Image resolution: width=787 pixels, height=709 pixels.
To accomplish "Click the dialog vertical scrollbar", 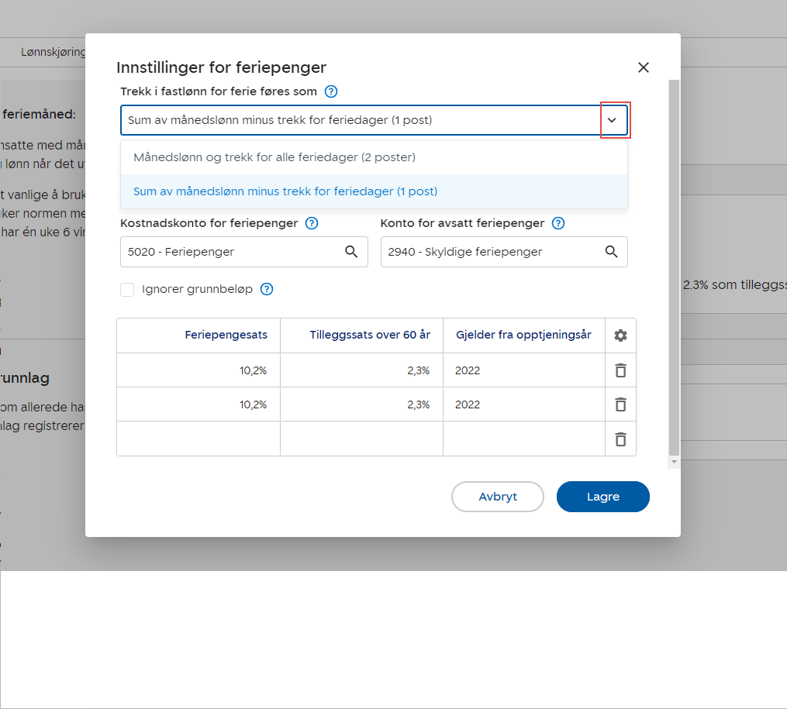I will (x=674, y=263).
